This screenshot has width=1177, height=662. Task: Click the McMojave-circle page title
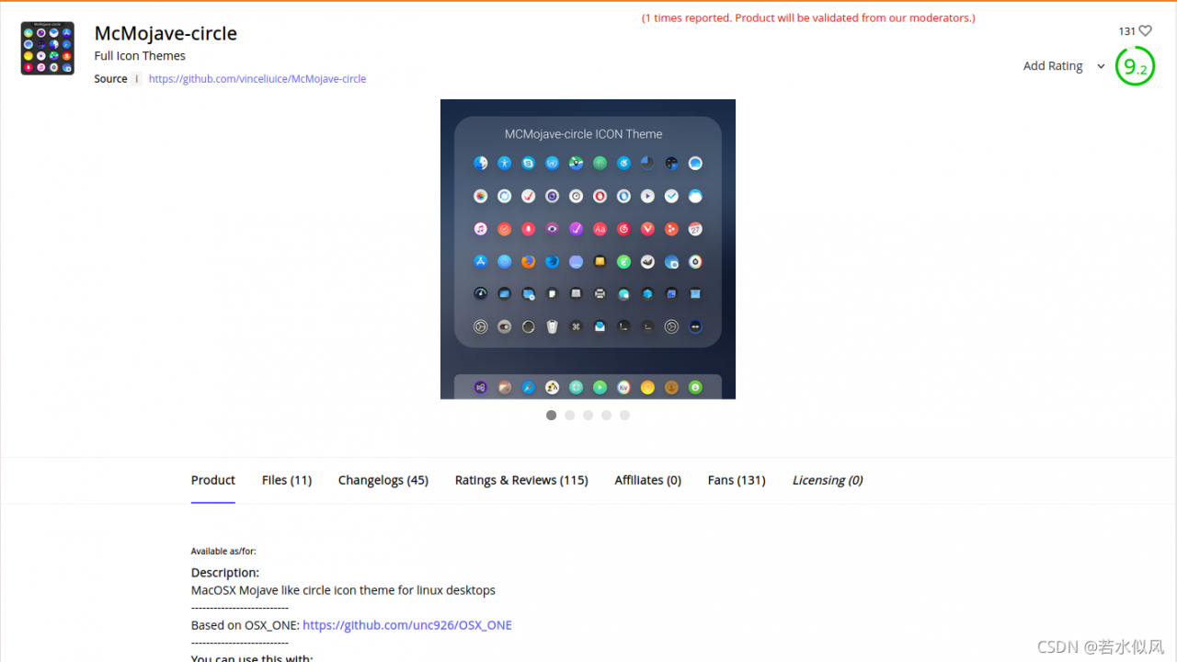coord(166,33)
